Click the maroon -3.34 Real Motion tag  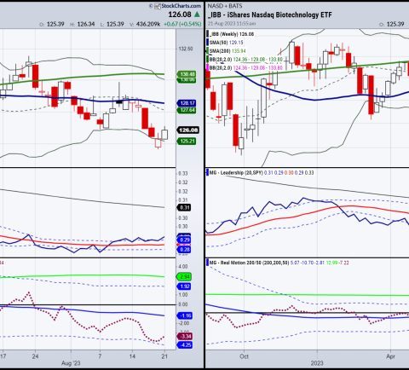(185, 337)
